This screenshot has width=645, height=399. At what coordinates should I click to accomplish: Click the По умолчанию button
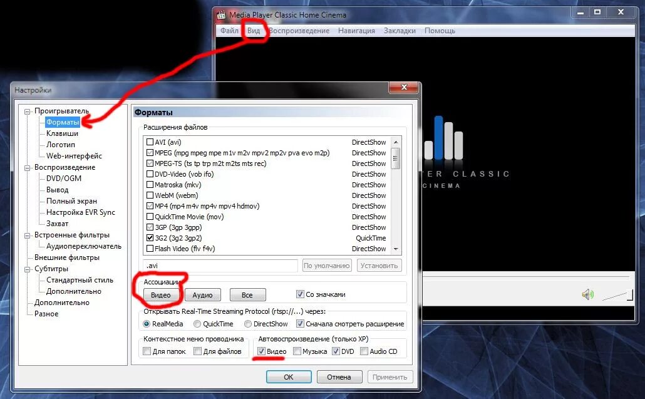click(327, 266)
